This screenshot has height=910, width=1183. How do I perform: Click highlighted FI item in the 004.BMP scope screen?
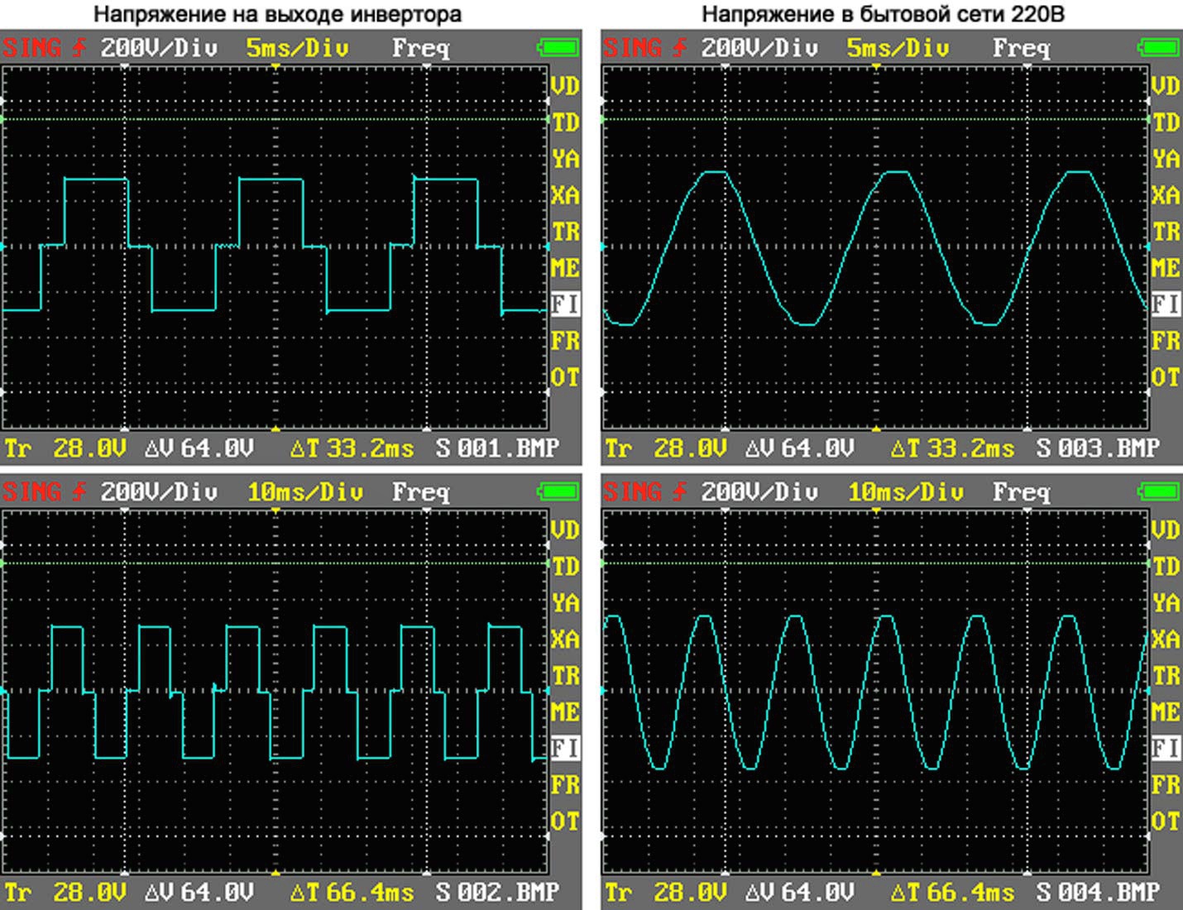point(1166,749)
